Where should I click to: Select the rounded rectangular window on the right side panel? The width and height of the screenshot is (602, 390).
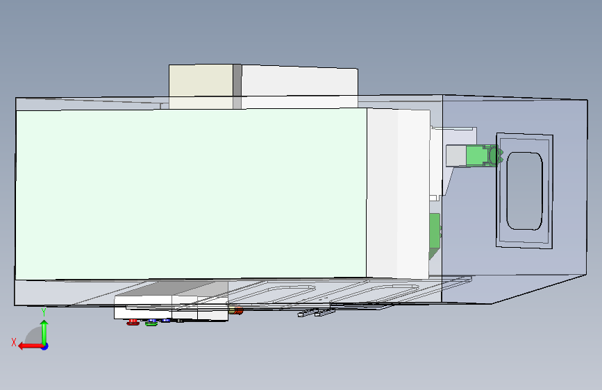[524, 191]
